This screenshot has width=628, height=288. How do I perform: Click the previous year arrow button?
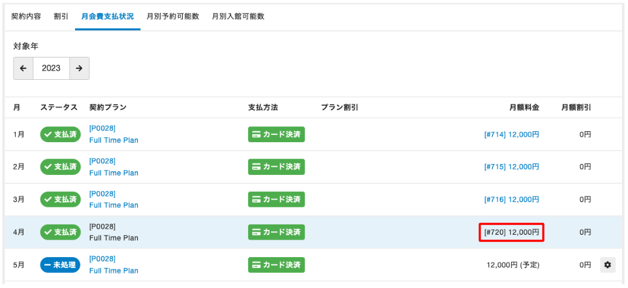pos(23,68)
